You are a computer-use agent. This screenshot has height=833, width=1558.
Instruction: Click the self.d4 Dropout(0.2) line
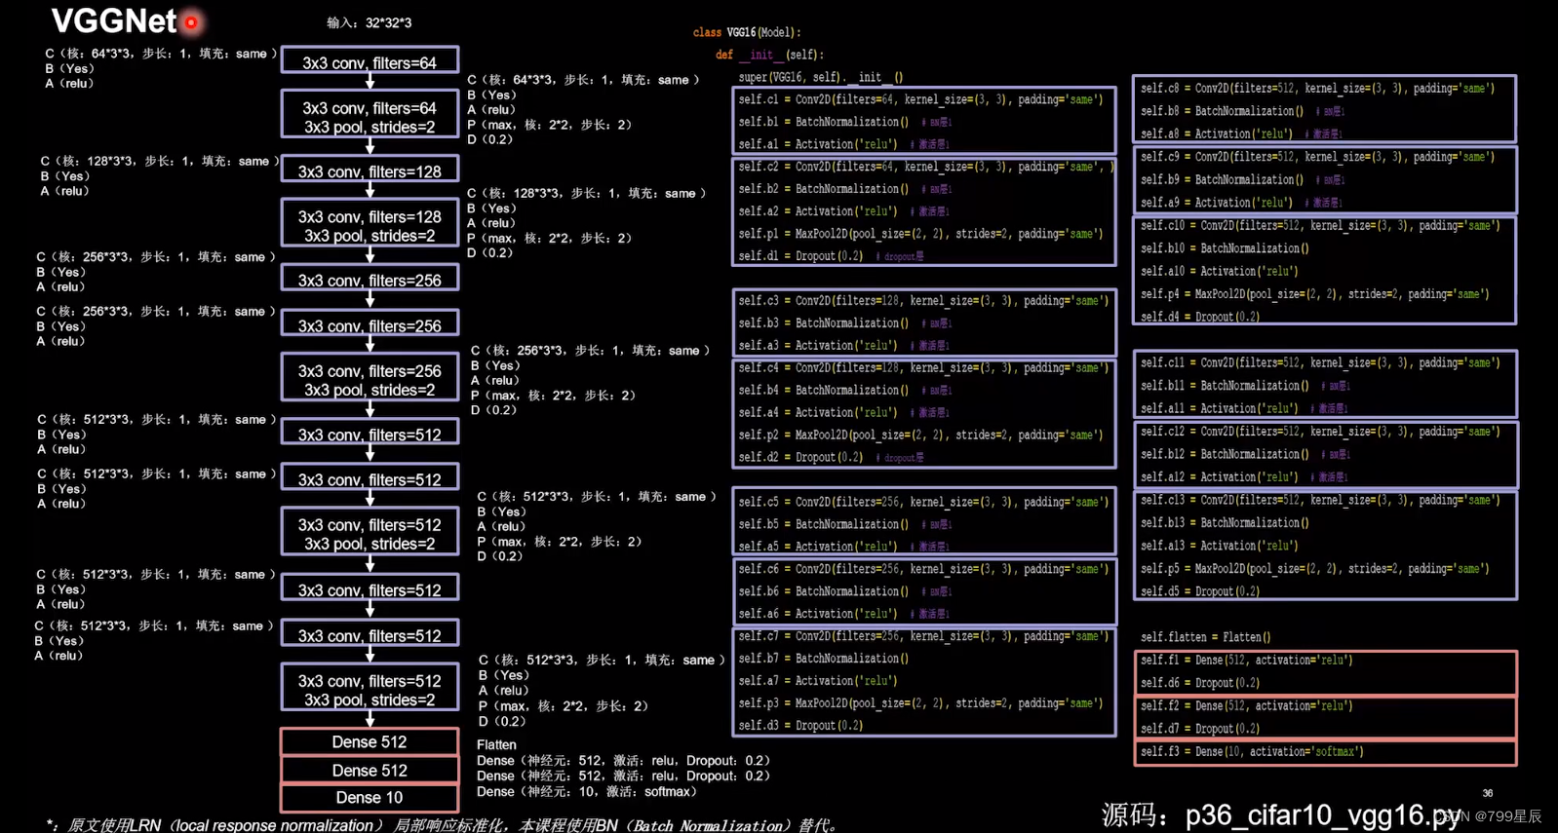click(1200, 318)
